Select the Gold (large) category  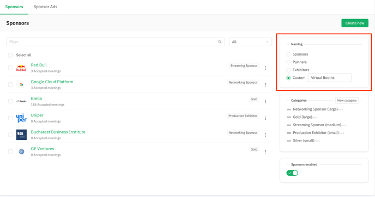(303, 117)
